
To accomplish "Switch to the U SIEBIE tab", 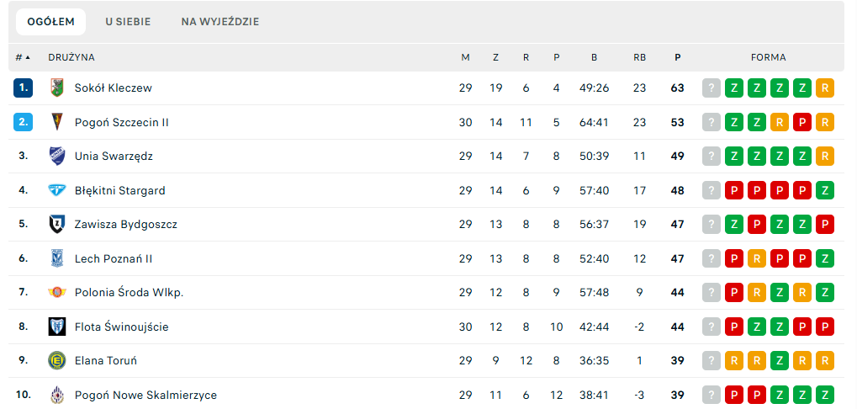I will coord(129,22).
